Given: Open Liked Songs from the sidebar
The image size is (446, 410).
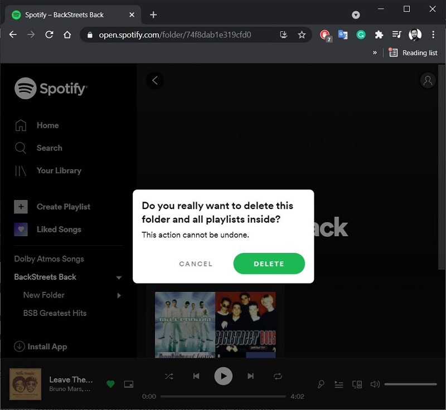Looking at the screenshot, I should tap(59, 229).
